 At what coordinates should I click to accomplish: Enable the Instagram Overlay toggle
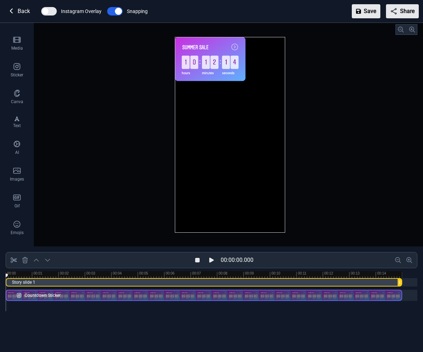(x=49, y=11)
